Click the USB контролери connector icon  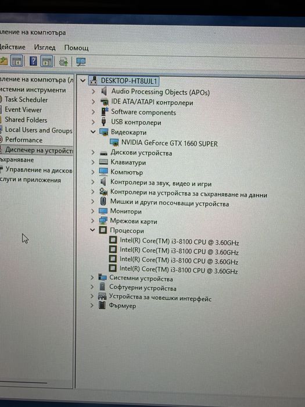(x=104, y=122)
